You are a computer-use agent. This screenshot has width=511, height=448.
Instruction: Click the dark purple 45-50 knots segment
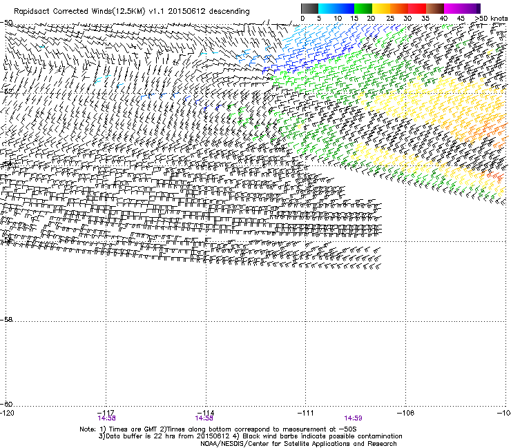[471, 8]
